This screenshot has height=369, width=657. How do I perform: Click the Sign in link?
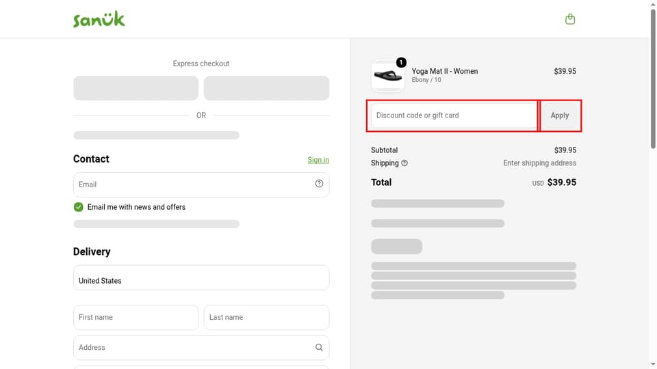coord(318,160)
